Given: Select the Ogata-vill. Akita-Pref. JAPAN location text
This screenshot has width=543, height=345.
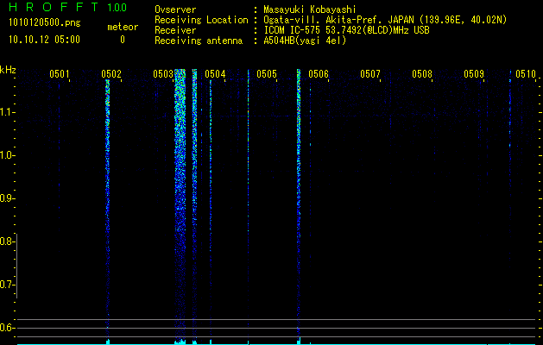Looking at the screenshot, I should click(x=385, y=20).
